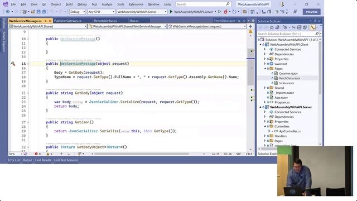Collapse the Controllers folder node
This screenshot has width=357, height=201.
tap(265, 127)
